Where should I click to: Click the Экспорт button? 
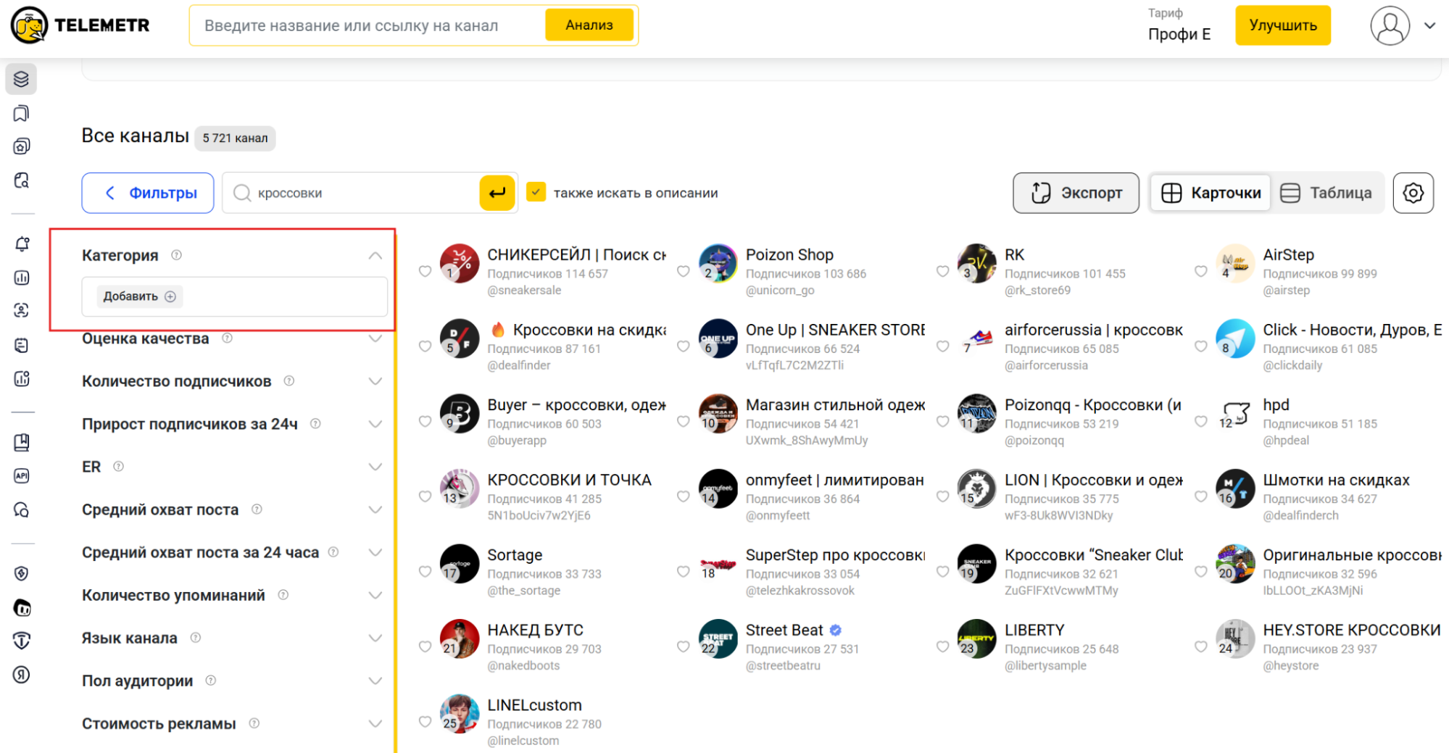point(1076,193)
